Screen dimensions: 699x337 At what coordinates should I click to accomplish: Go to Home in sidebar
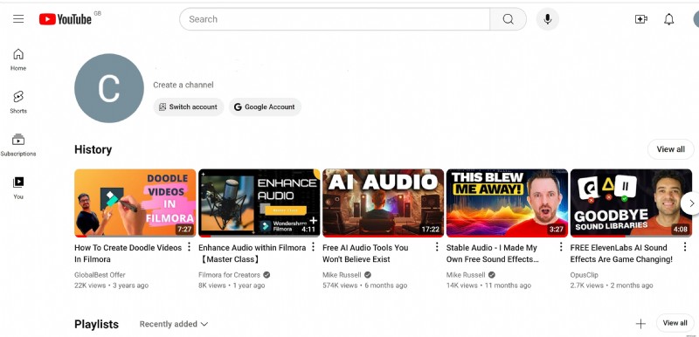point(18,59)
